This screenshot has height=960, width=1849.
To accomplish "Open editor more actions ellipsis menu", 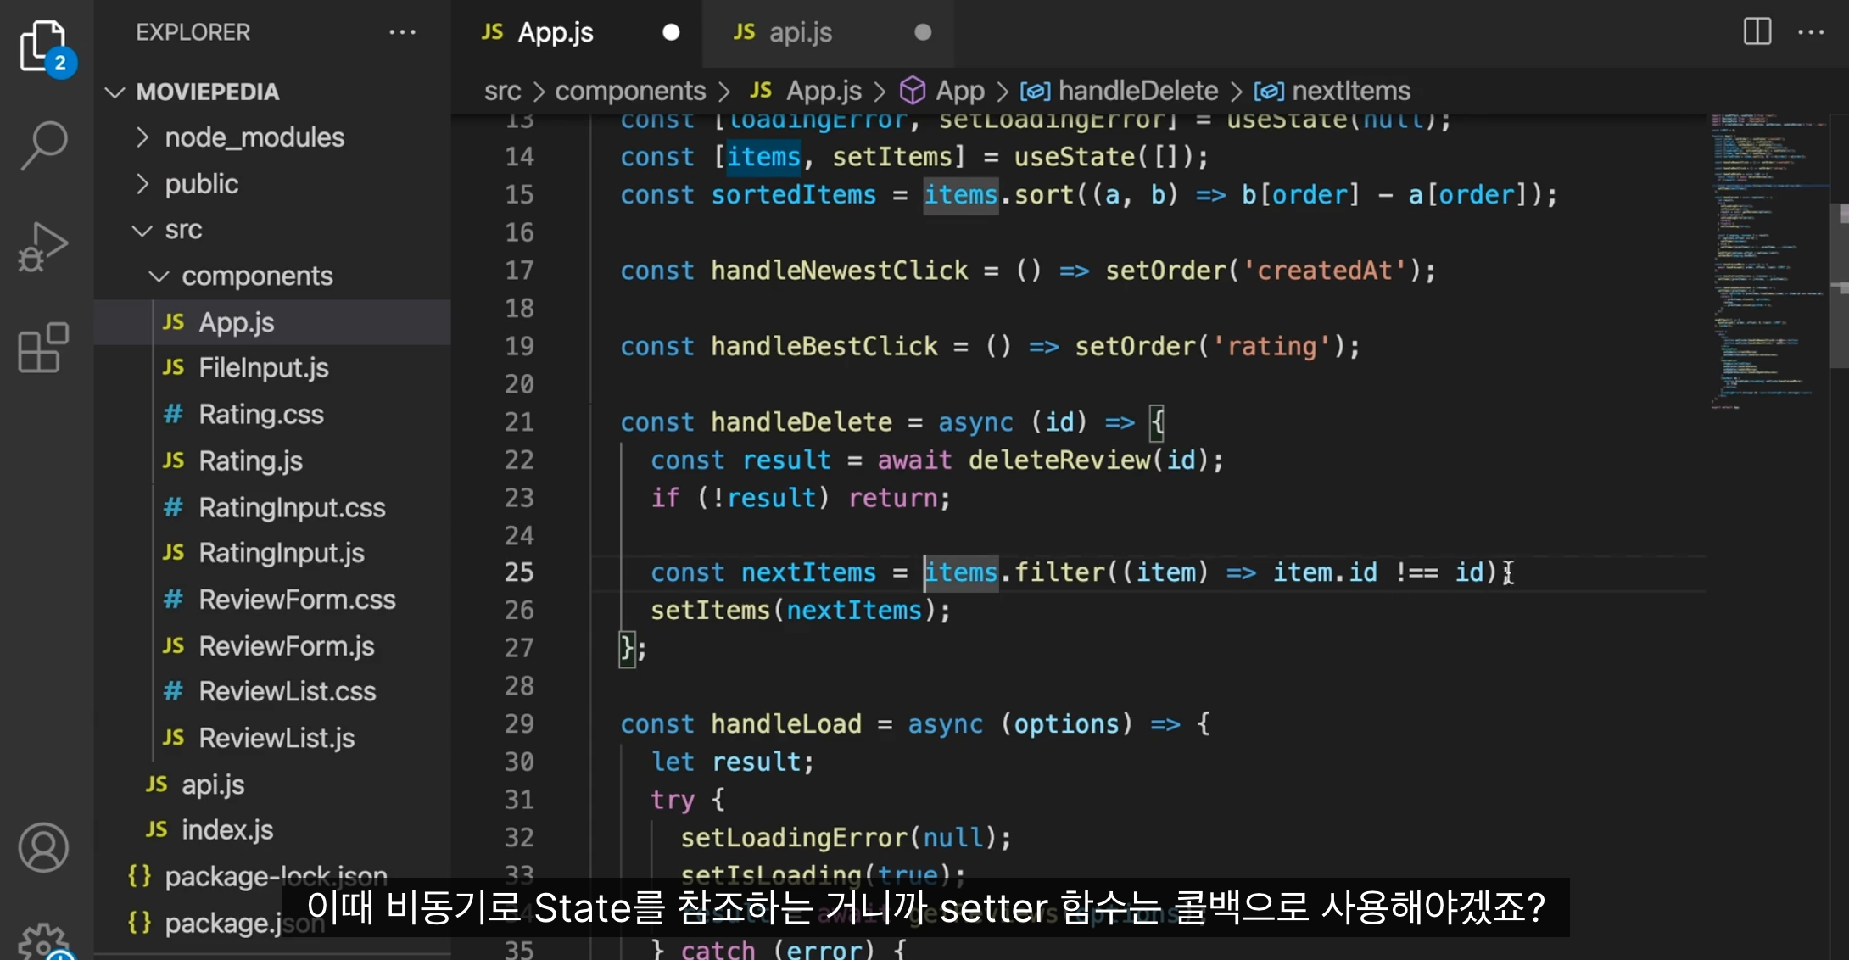I will click(x=1811, y=32).
